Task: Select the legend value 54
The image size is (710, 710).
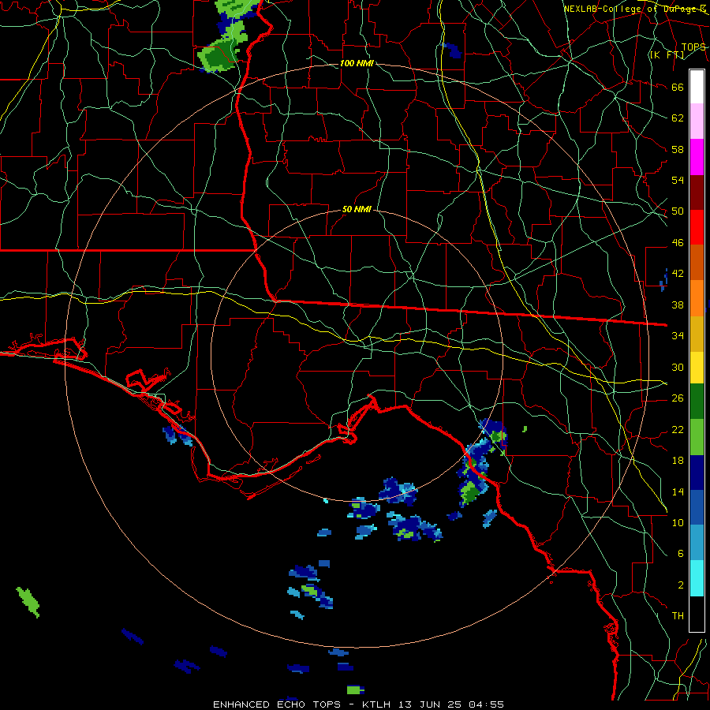Action: (x=678, y=180)
